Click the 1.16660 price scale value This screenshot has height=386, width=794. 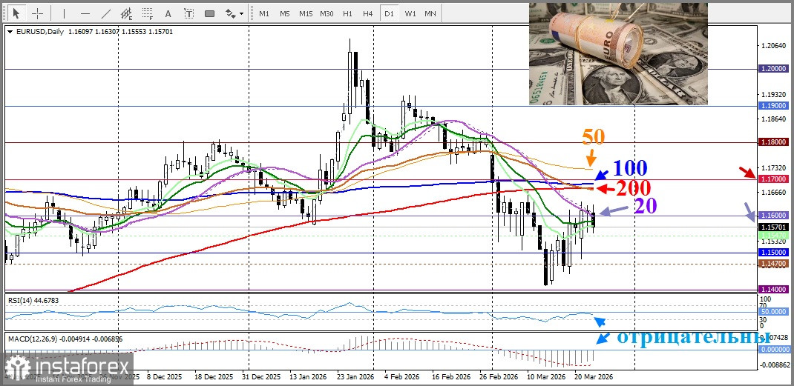click(774, 192)
